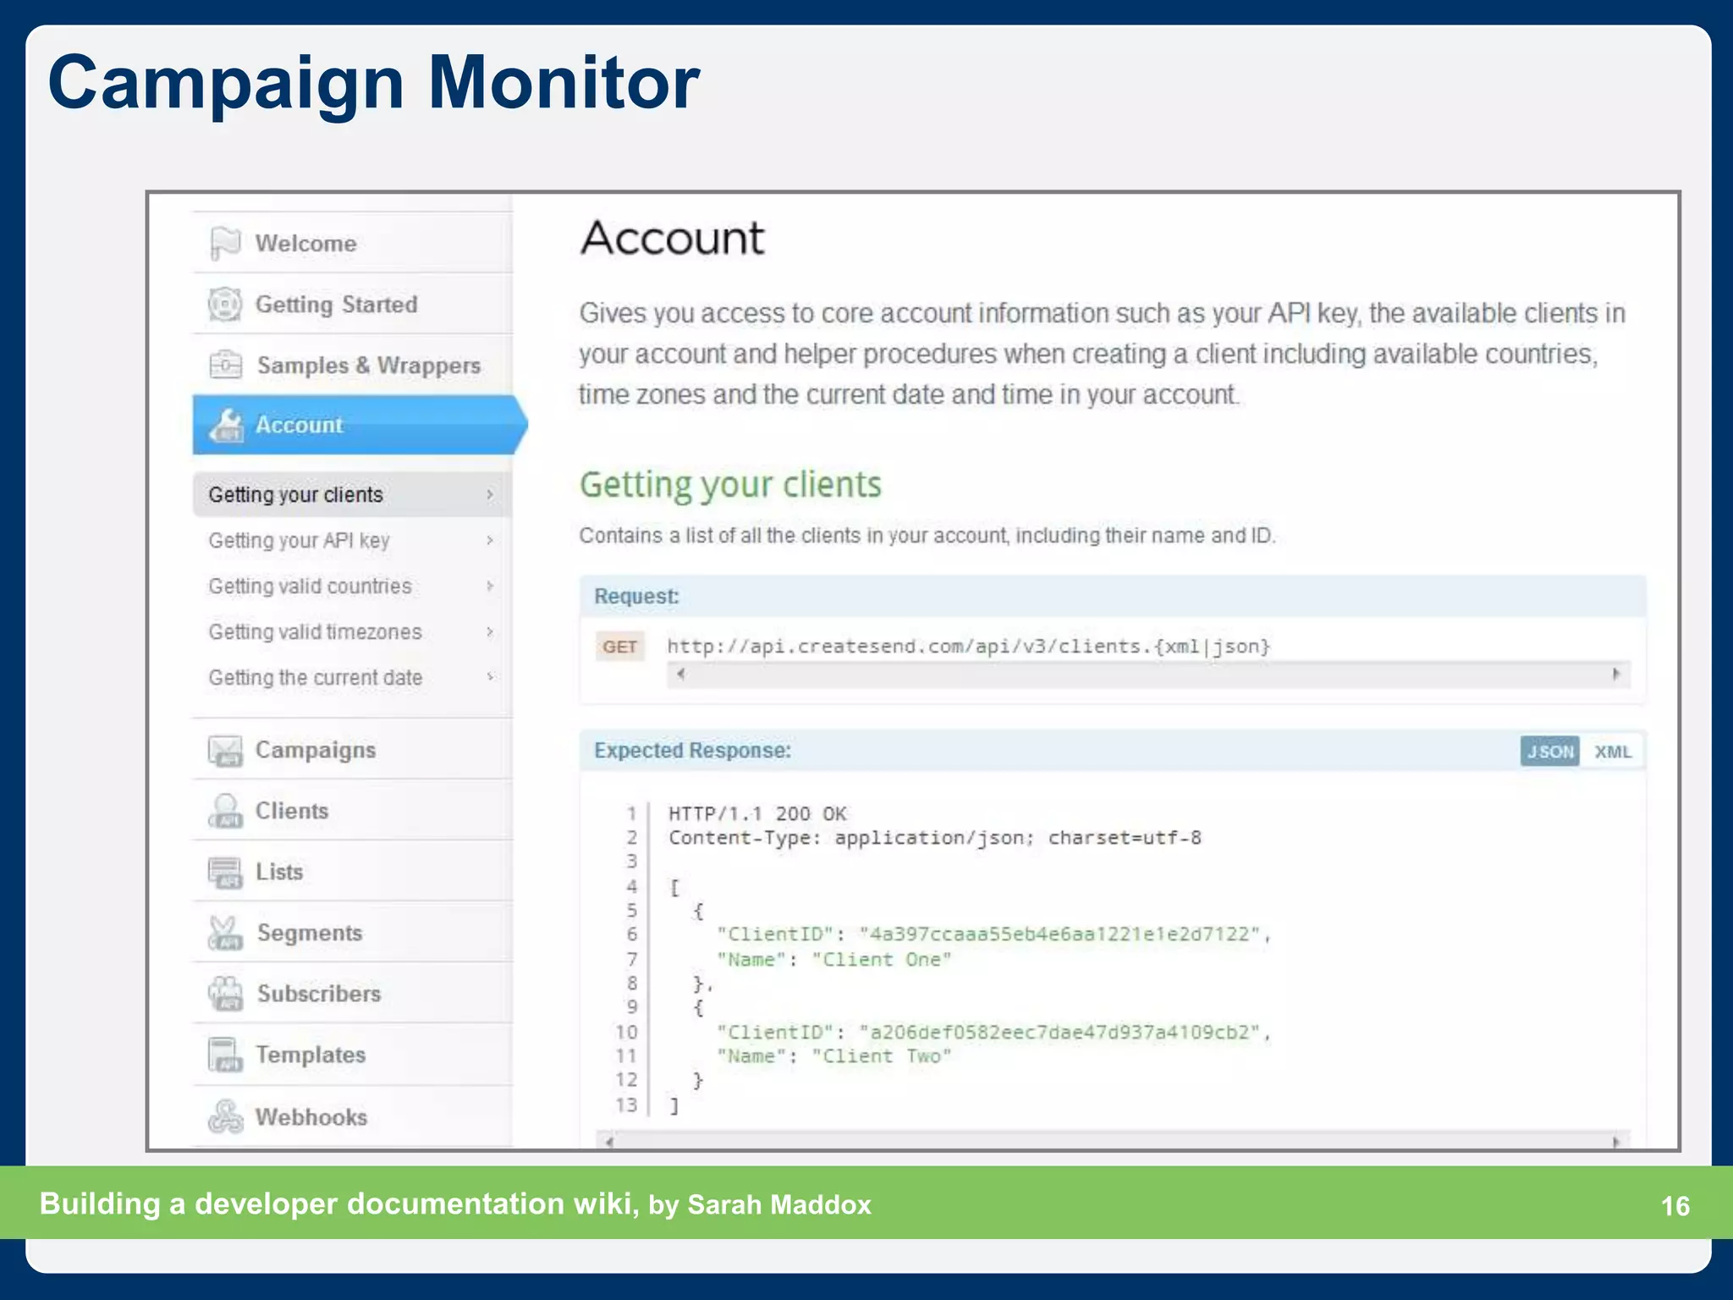
Task: Click the Segments scissors icon
Action: pyautogui.click(x=226, y=933)
